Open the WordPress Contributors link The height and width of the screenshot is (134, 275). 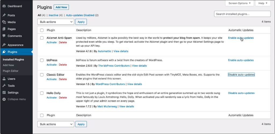110,84
